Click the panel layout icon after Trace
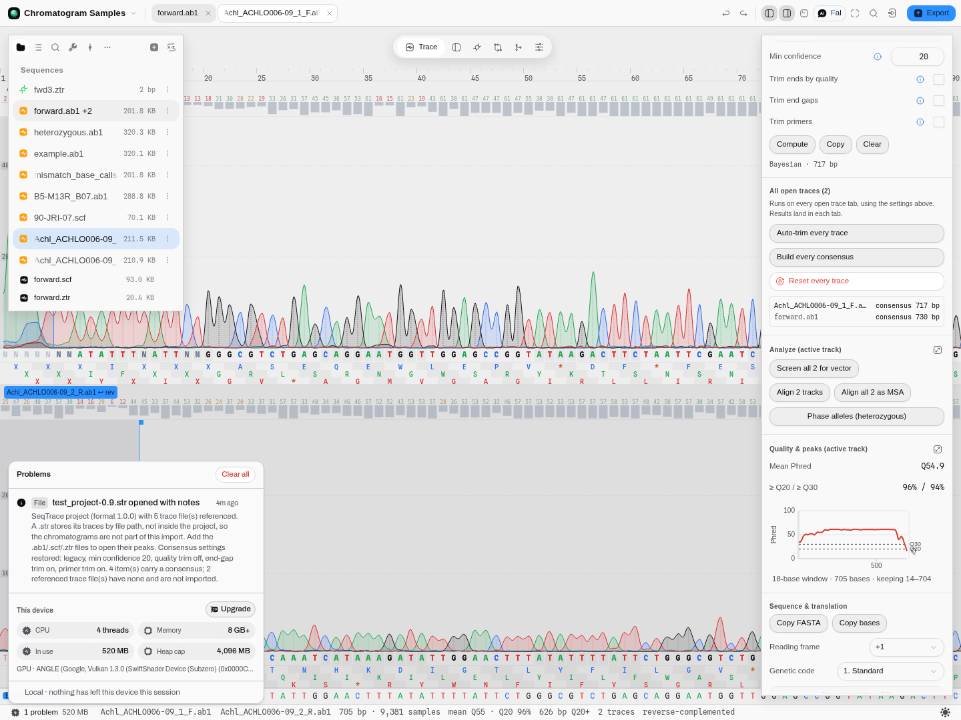This screenshot has width=961, height=720. point(456,47)
